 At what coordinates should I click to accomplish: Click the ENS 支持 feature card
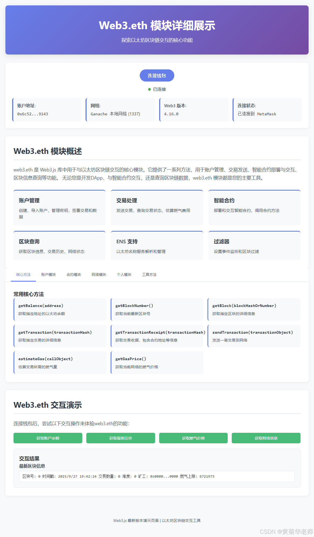coord(157,245)
